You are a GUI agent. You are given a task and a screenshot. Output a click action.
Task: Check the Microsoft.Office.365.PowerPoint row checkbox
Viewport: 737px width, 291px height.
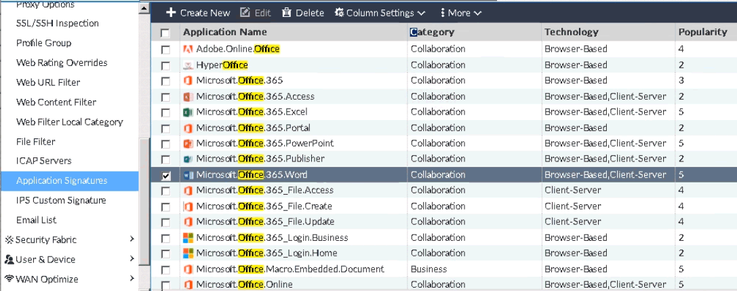click(x=165, y=144)
